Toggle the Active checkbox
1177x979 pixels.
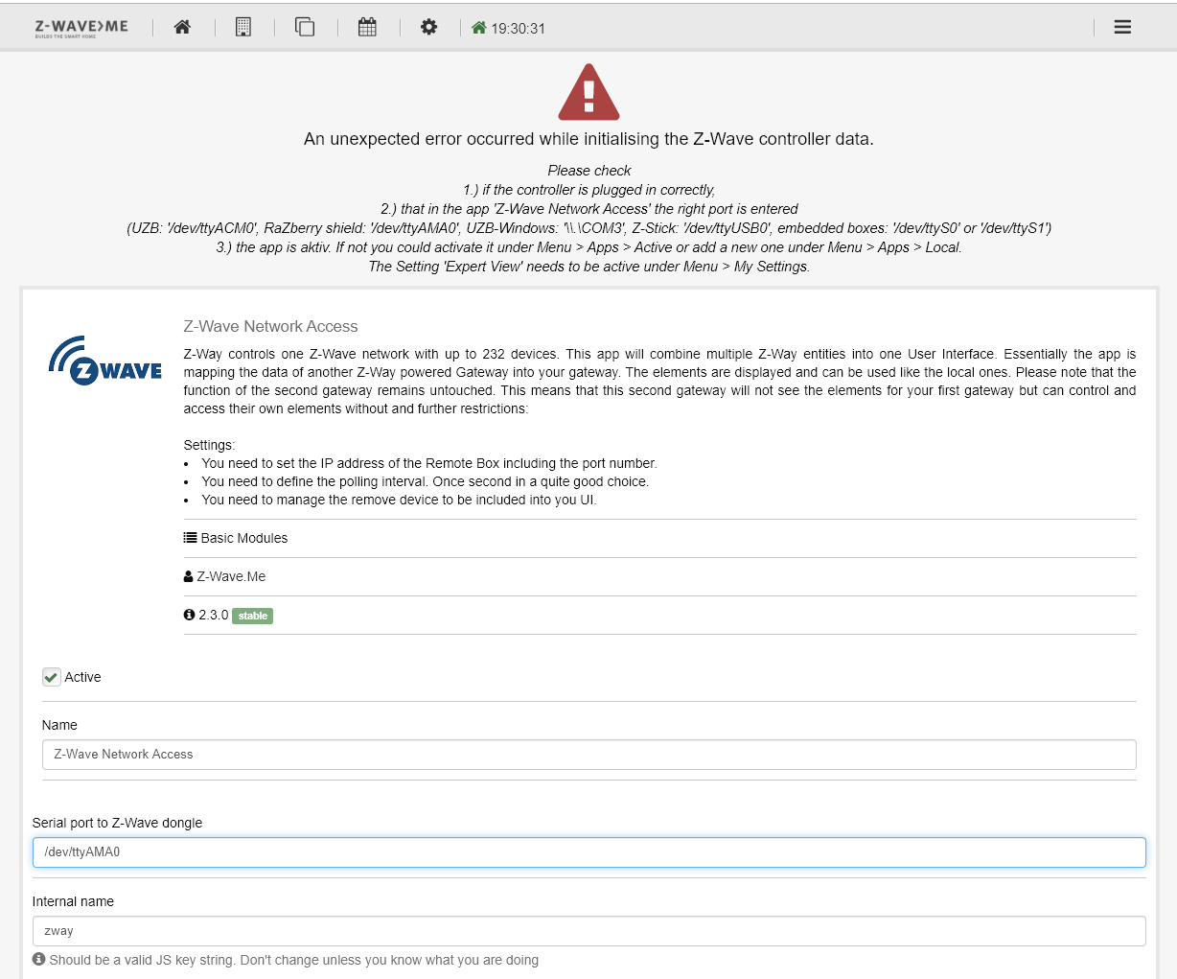(52, 677)
